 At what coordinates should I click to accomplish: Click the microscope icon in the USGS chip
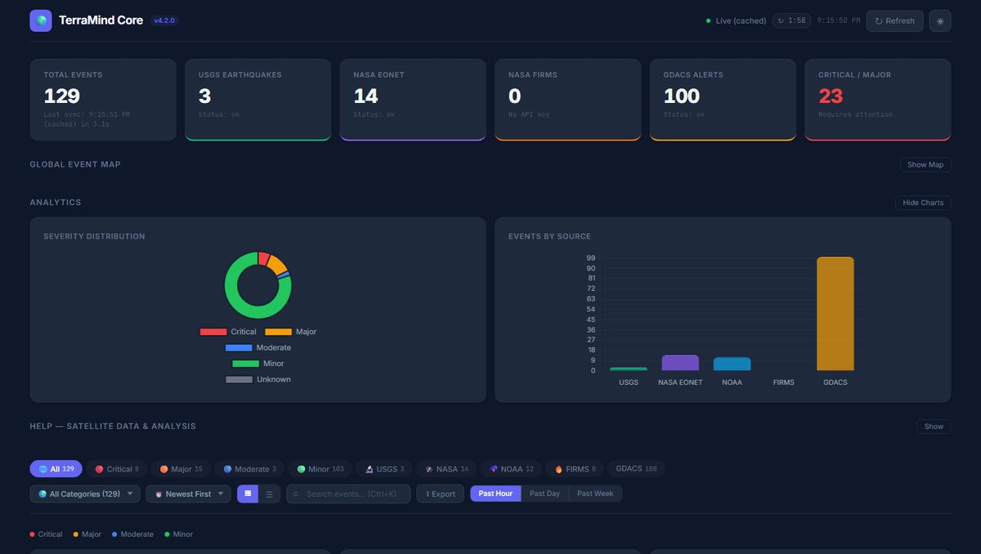click(x=370, y=469)
